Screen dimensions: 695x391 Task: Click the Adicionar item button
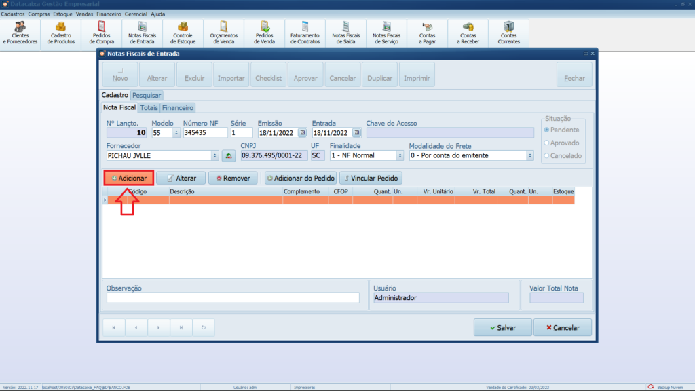coord(129,178)
